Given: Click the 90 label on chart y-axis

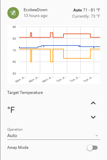Looking at the screenshot, I should coord(14,27).
